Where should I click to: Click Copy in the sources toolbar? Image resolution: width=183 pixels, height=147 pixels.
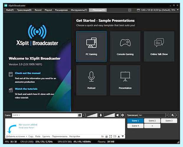coord(31,136)
